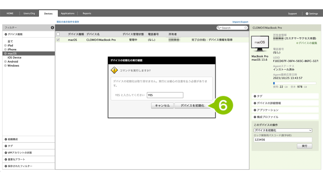
Task: Expand the macOS filter node
Action: tap(5, 53)
